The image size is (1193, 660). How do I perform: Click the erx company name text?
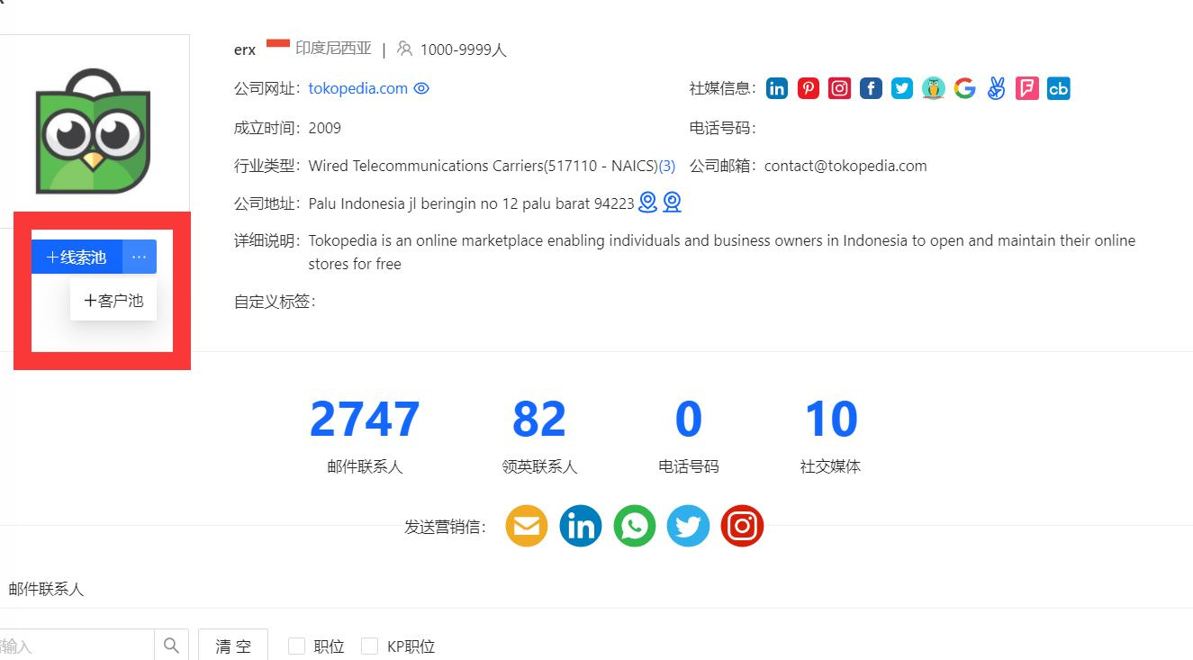245,50
